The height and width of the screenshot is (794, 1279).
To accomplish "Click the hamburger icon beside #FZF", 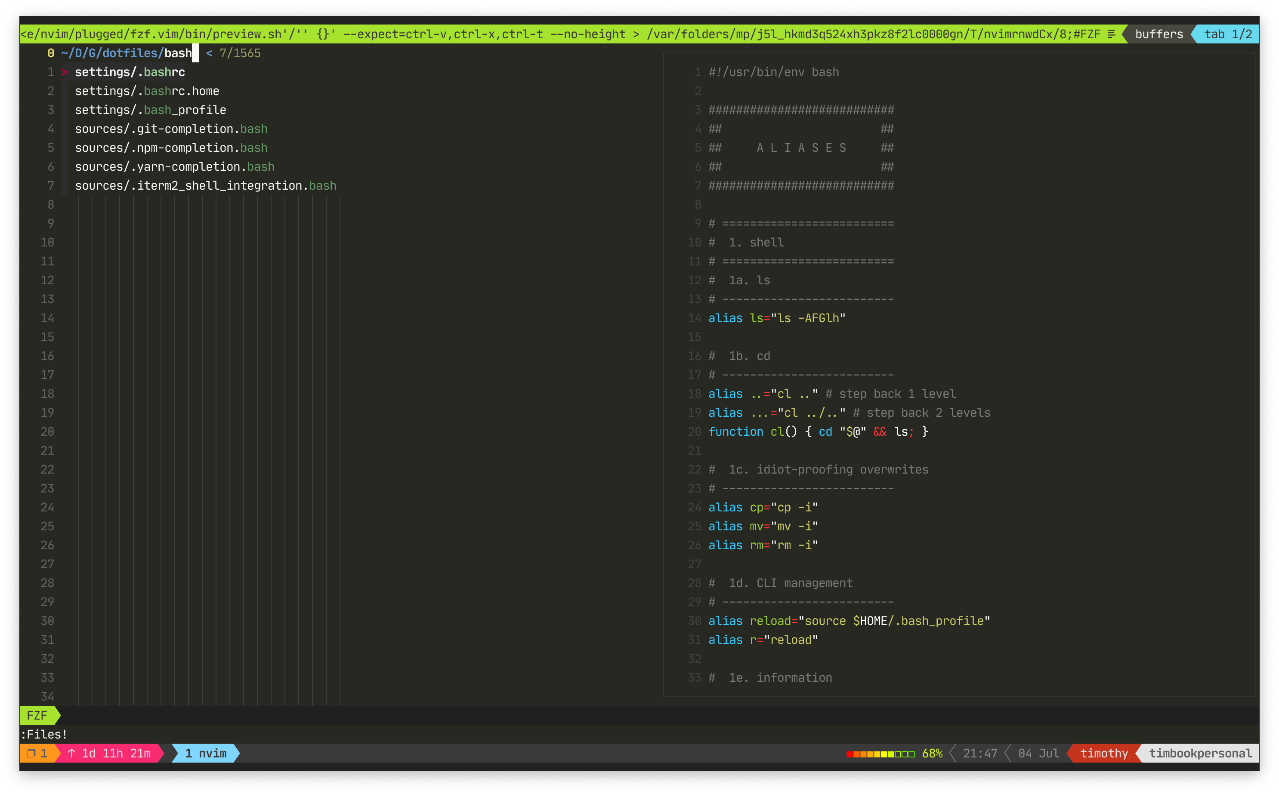I will [1112, 34].
